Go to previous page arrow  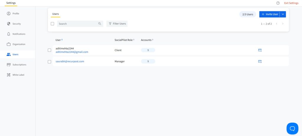click(277, 24)
